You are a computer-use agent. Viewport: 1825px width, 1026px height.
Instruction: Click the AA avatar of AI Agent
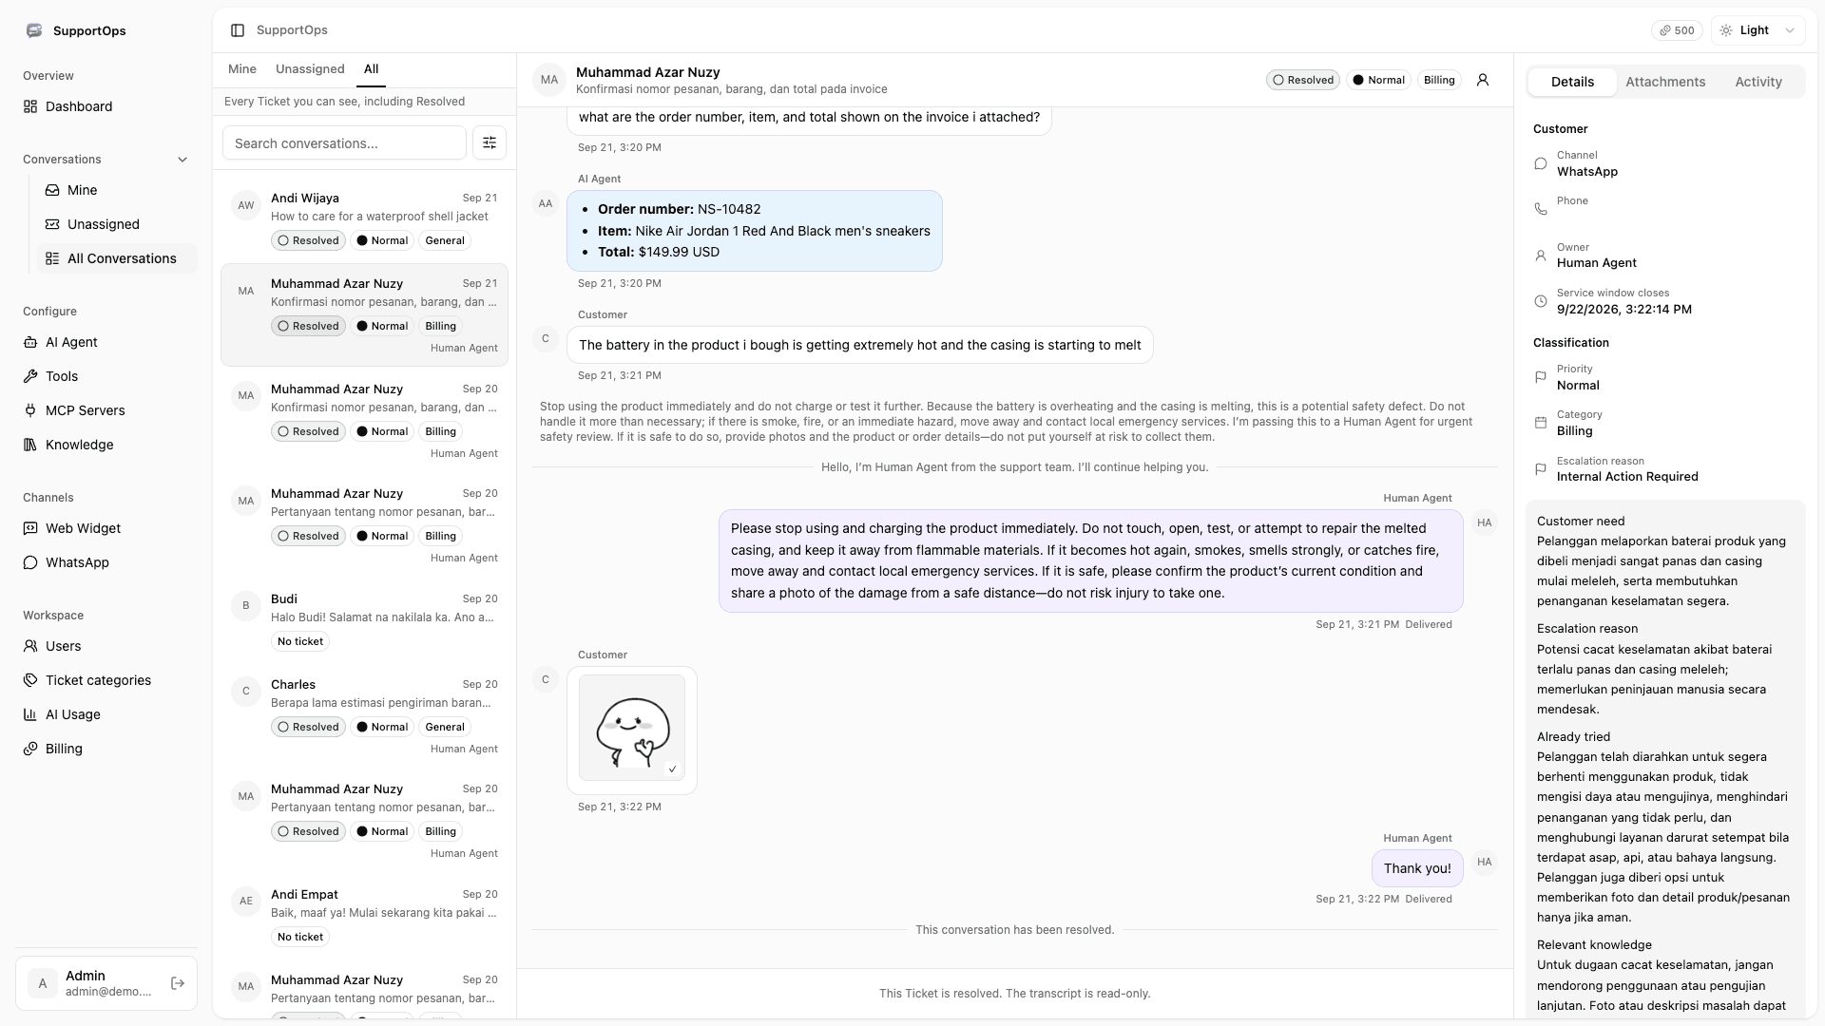[546, 203]
